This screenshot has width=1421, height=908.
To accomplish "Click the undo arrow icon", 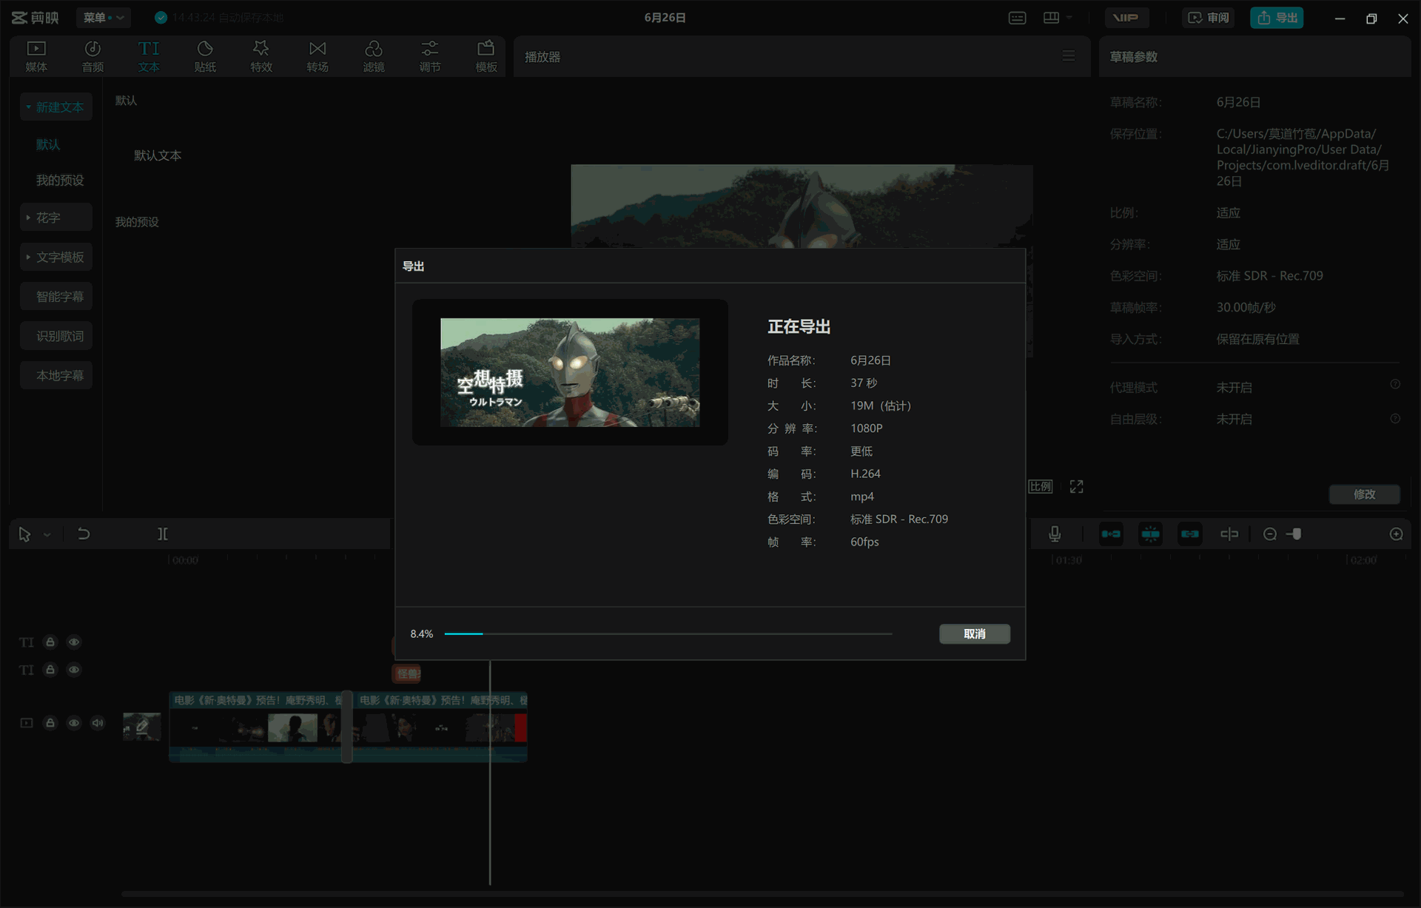I will click(x=84, y=534).
